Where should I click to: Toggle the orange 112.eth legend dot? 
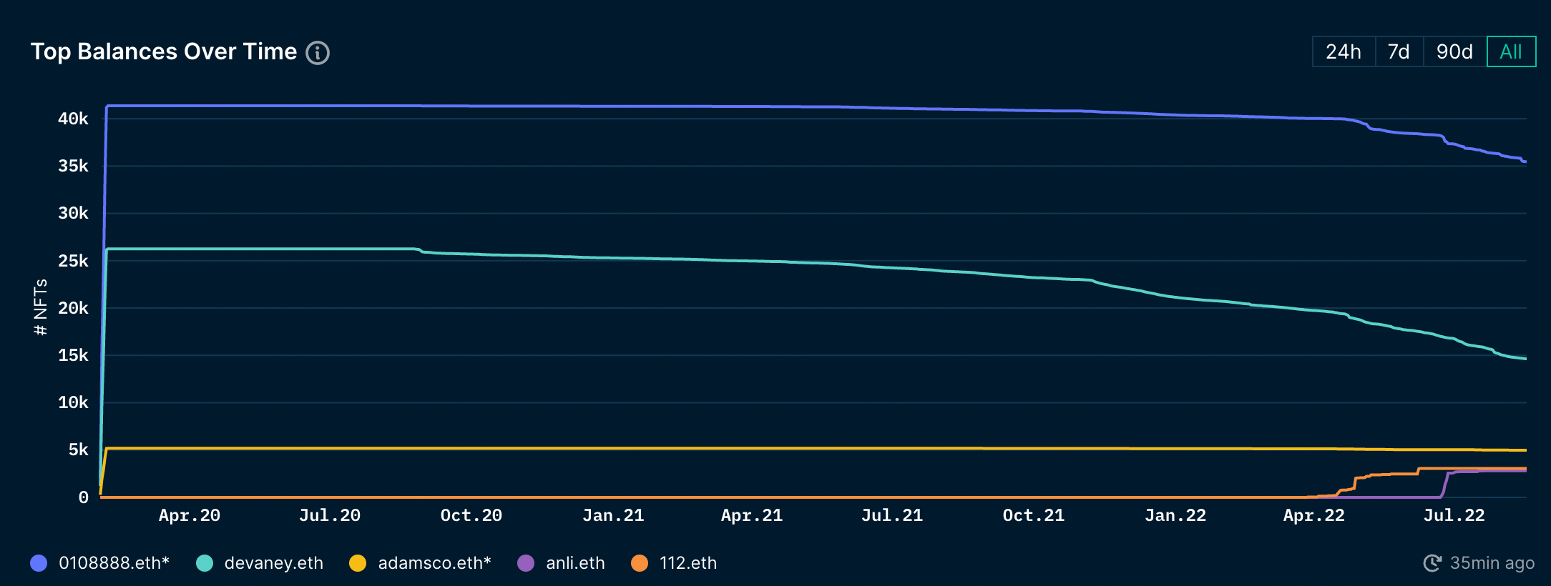click(x=640, y=563)
